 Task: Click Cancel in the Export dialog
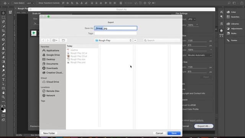[x=159, y=133]
